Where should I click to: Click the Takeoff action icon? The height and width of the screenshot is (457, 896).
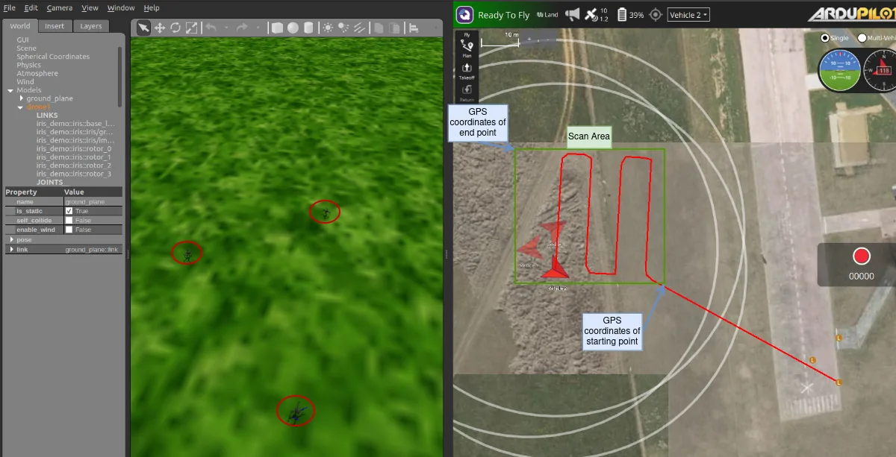[467, 71]
